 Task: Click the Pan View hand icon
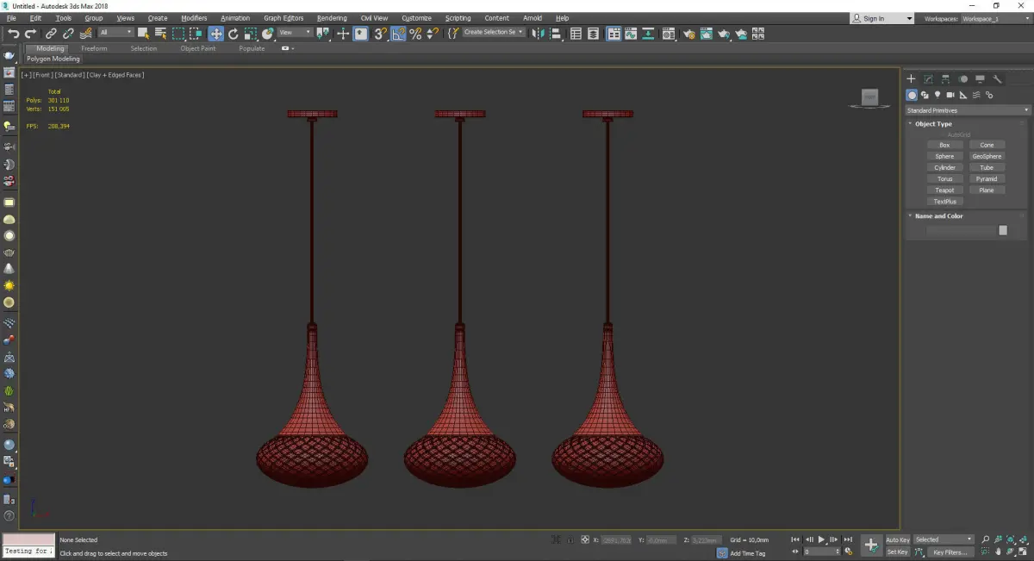click(x=999, y=552)
